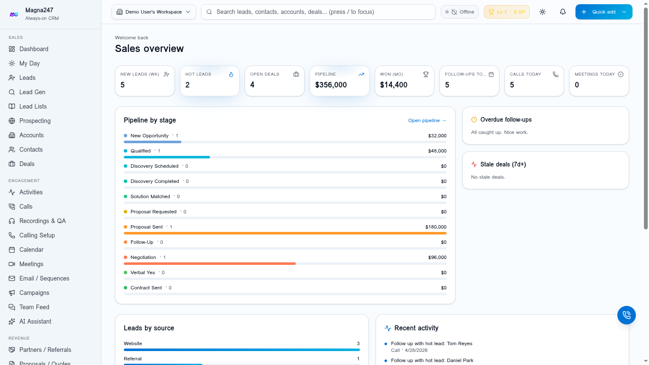Follow the Open pipeline link
This screenshot has width=649, height=365.
click(x=427, y=120)
